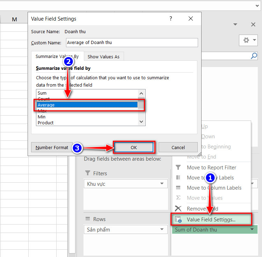262x257 pixels.
Task: Click the Custom Name input field
Action: (132, 43)
